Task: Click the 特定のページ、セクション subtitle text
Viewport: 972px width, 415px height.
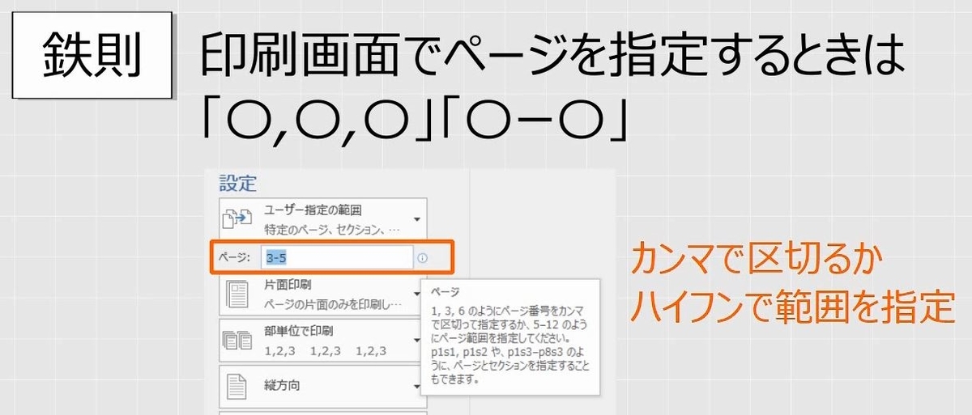Action: [x=331, y=229]
